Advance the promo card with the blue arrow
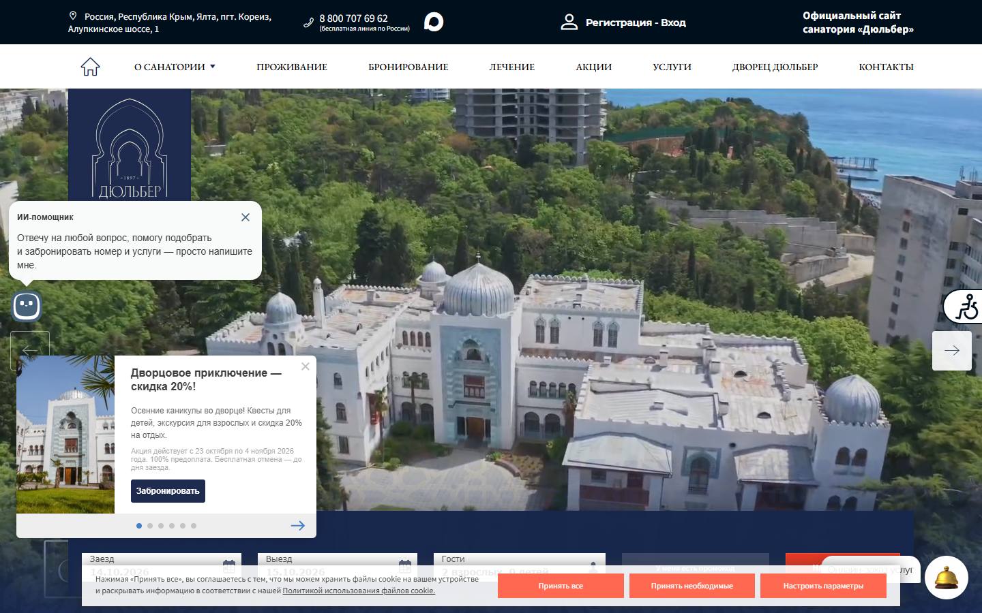Screen dimensions: 982x613 point(298,526)
